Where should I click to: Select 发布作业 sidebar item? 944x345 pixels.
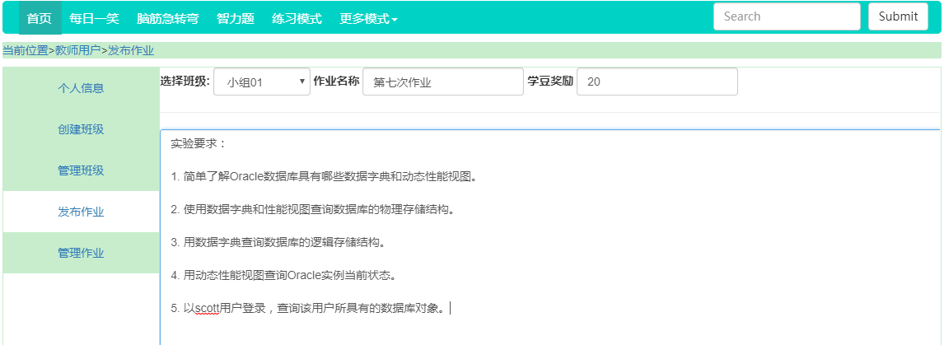[x=82, y=212]
